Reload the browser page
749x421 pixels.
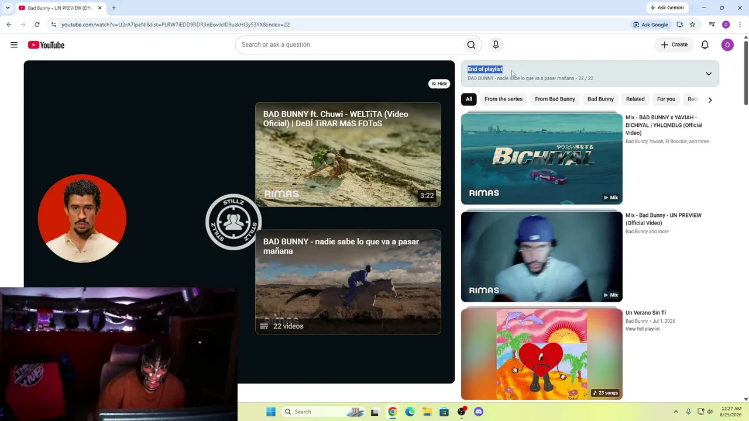[37, 25]
